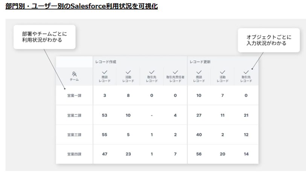This screenshot has height=173, width=306.
Task: Select the レコード作成 group header
Action: click(106, 62)
